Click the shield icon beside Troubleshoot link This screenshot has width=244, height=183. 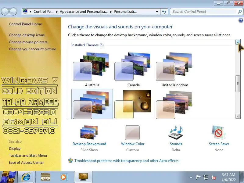coord(70,161)
